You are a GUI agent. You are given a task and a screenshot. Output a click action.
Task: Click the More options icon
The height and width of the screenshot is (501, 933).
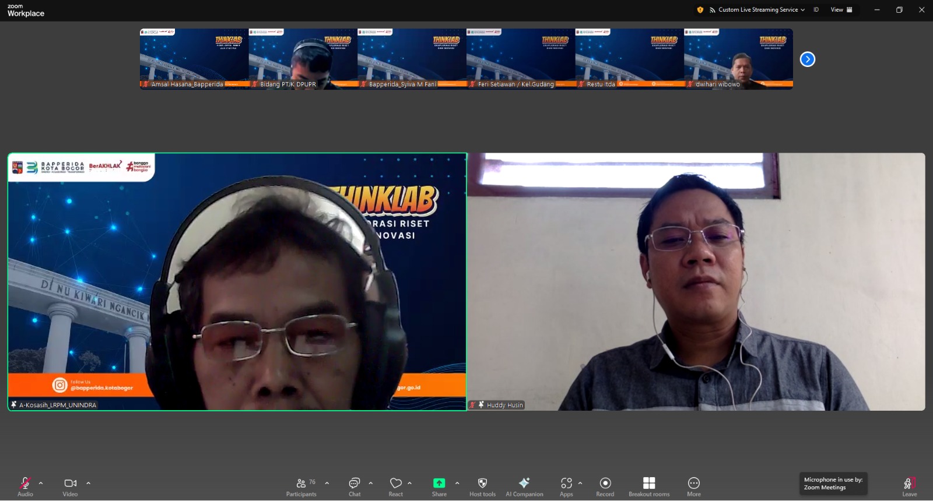tap(693, 486)
